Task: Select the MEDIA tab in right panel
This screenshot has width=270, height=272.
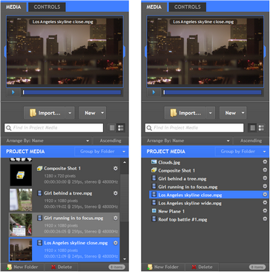Action: pyautogui.click(x=154, y=7)
